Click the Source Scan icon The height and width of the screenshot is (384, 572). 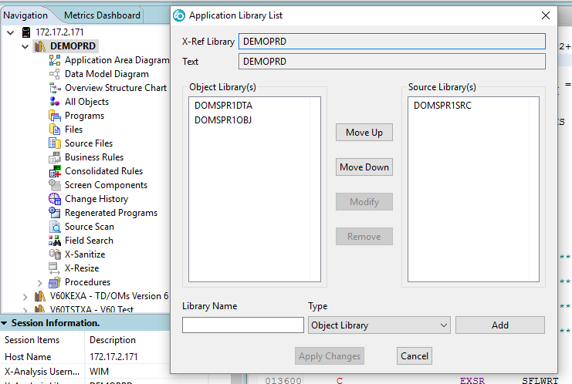tap(55, 227)
